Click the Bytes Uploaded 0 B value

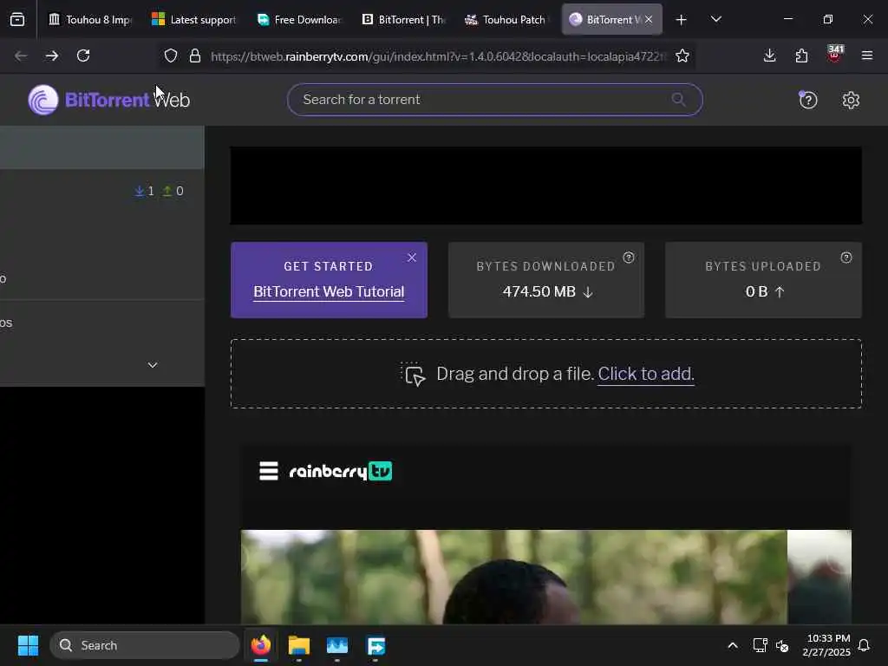(756, 291)
